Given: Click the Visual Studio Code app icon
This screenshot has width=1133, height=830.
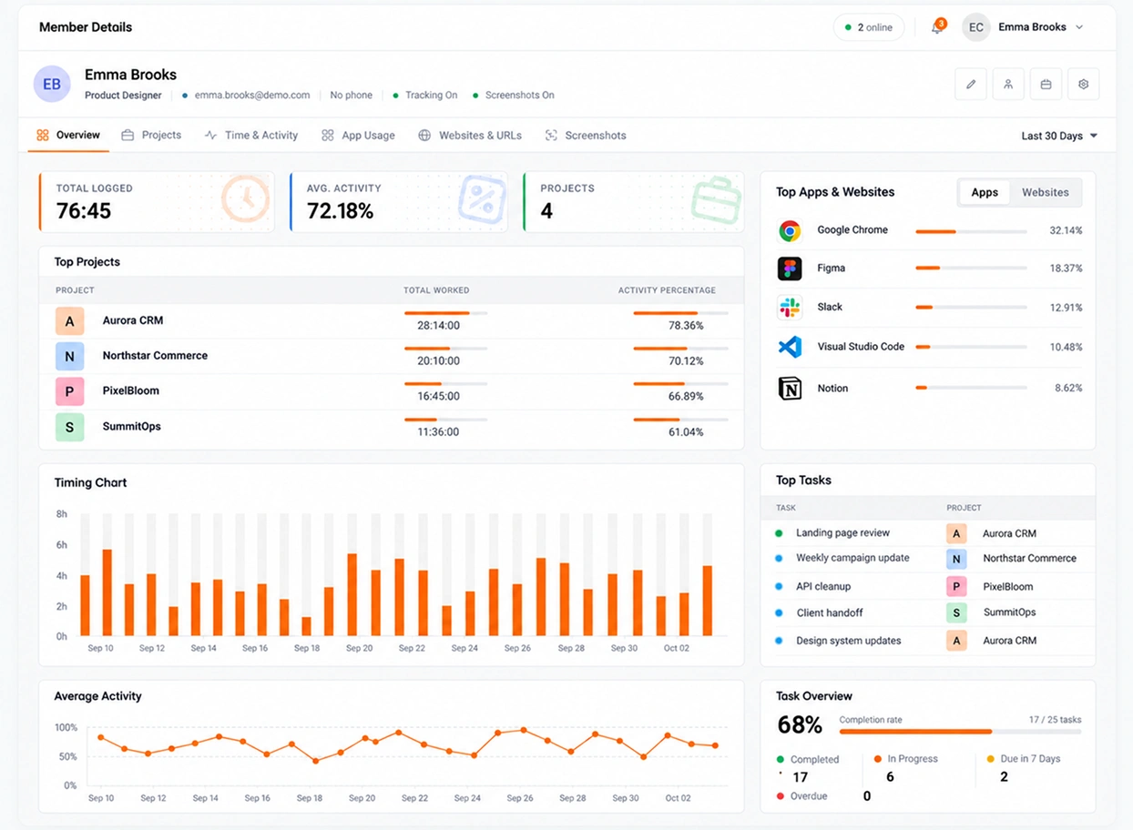Looking at the screenshot, I should [790, 347].
